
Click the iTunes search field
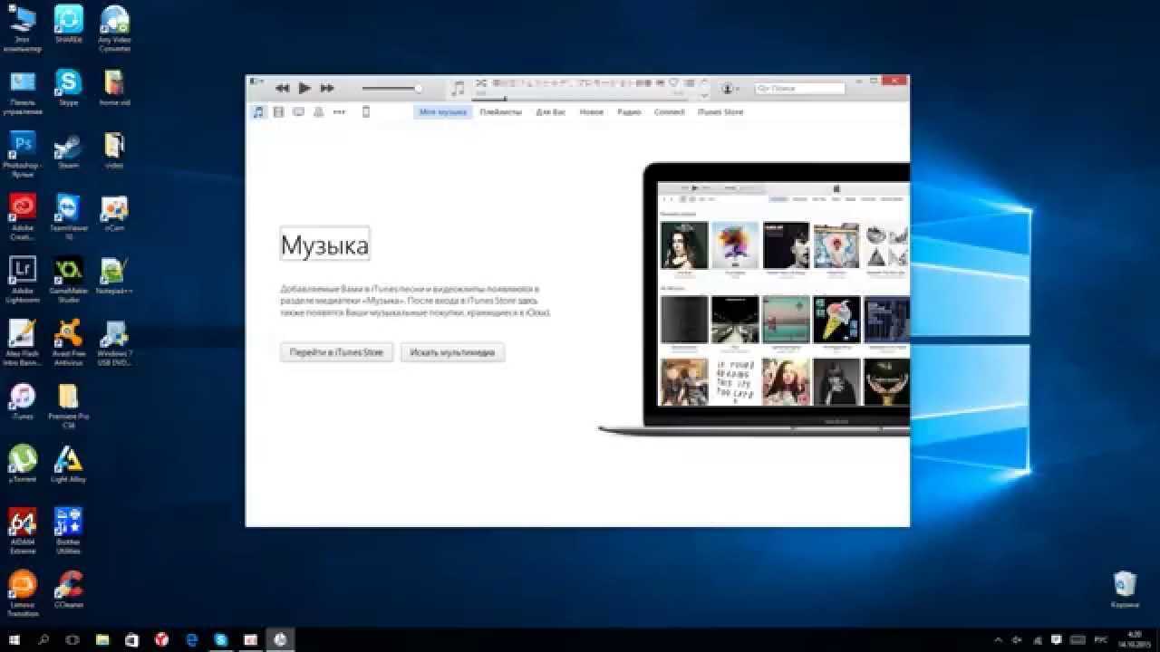800,89
